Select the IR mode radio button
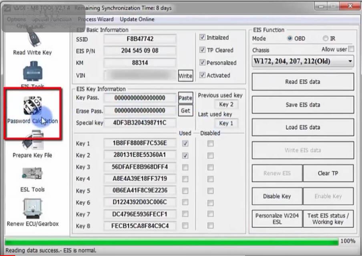Image resolution: width=362 pixels, height=256 pixels. (x=325, y=38)
